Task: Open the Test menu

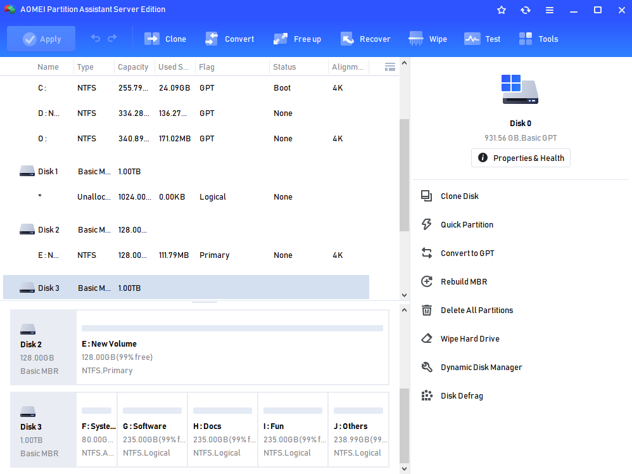Action: click(x=482, y=39)
